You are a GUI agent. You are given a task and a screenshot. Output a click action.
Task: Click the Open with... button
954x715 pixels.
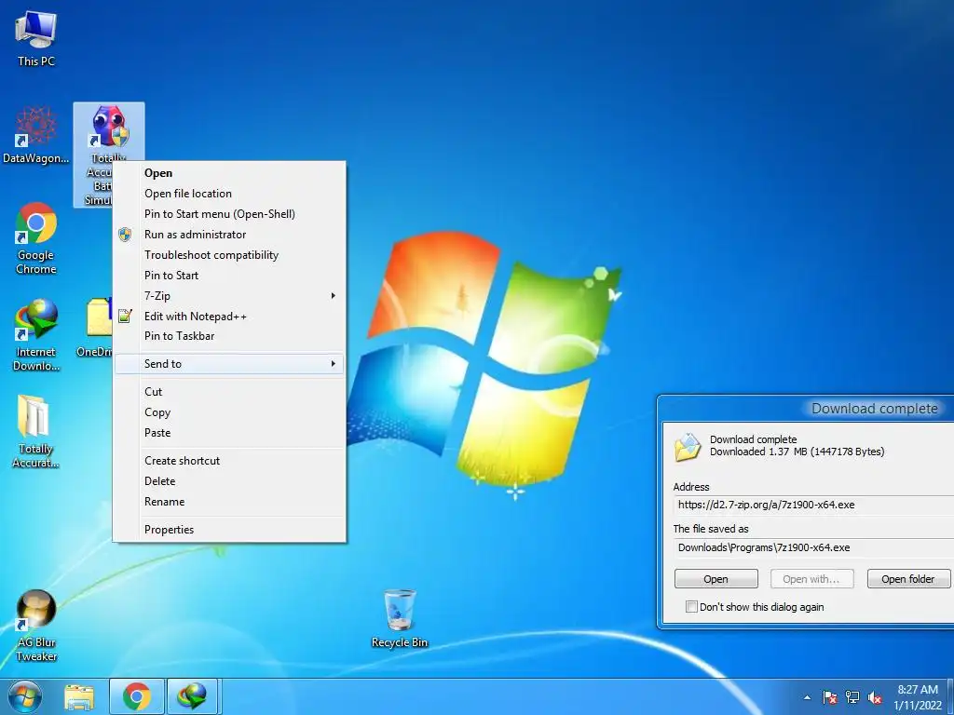[811, 579]
